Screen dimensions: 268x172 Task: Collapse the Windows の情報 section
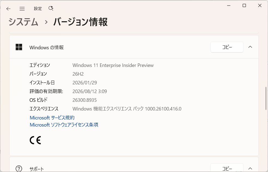tap(250, 47)
